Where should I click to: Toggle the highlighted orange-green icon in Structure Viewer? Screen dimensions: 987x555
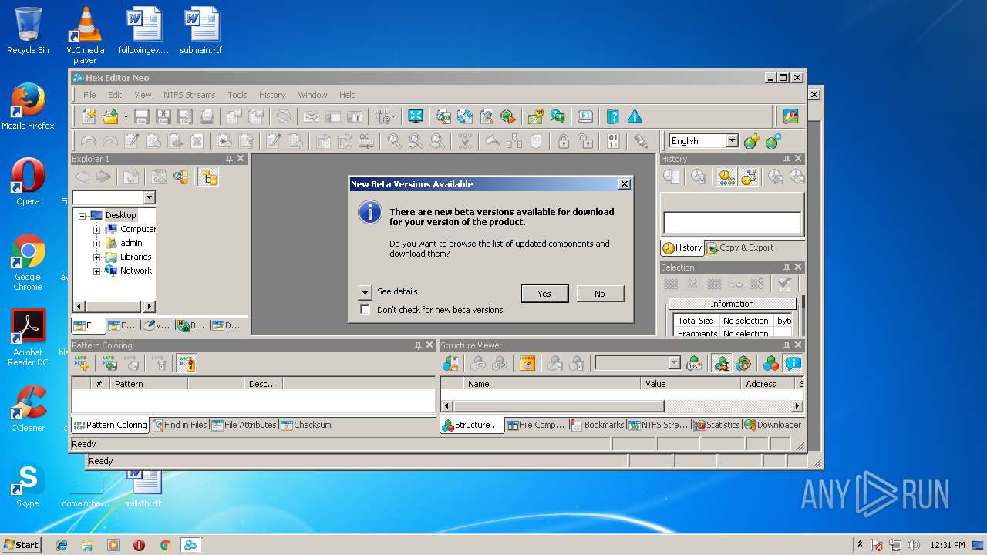(722, 363)
